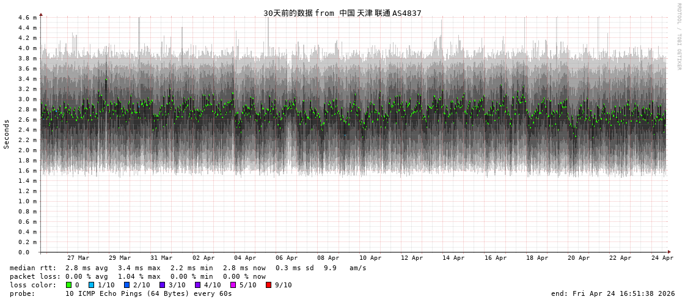
Task: Click the magenta 5/10 loss swatch
Action: (233, 285)
